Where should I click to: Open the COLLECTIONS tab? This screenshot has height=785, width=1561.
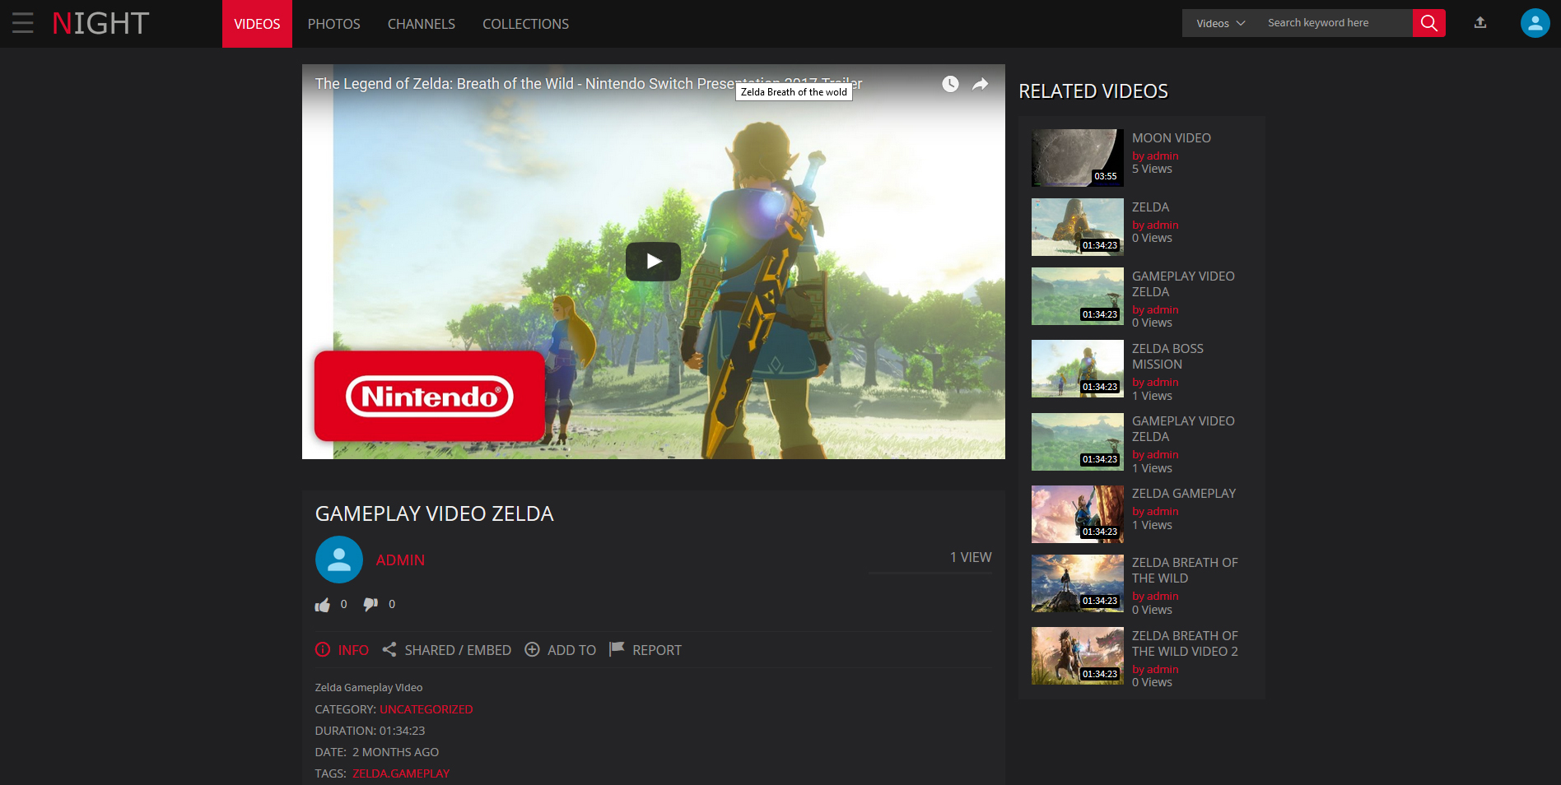[x=525, y=24]
